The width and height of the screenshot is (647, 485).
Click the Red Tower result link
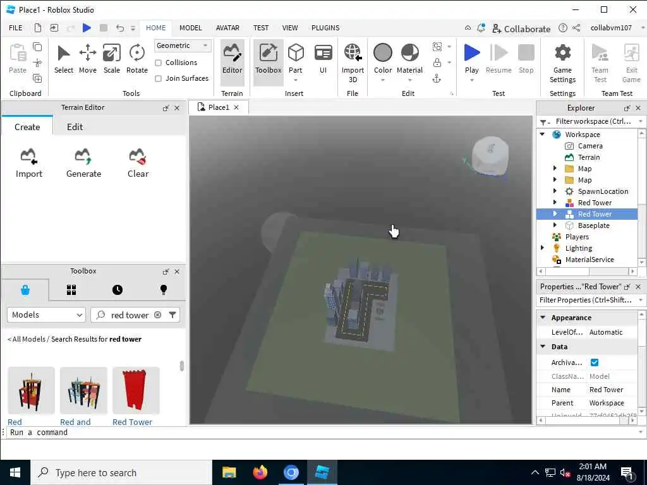click(x=132, y=422)
